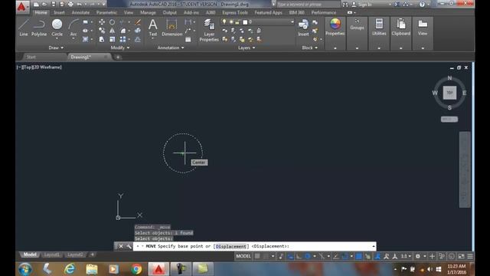
Task: Open the Manage ribbon tab
Action: point(148,12)
